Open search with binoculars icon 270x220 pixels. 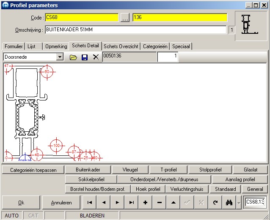pyautogui.click(x=229, y=202)
